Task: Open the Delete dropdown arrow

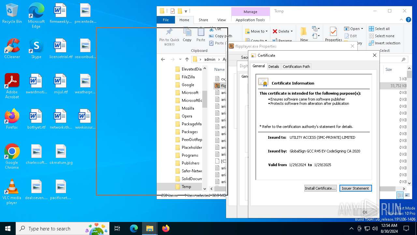Action: 292,31
